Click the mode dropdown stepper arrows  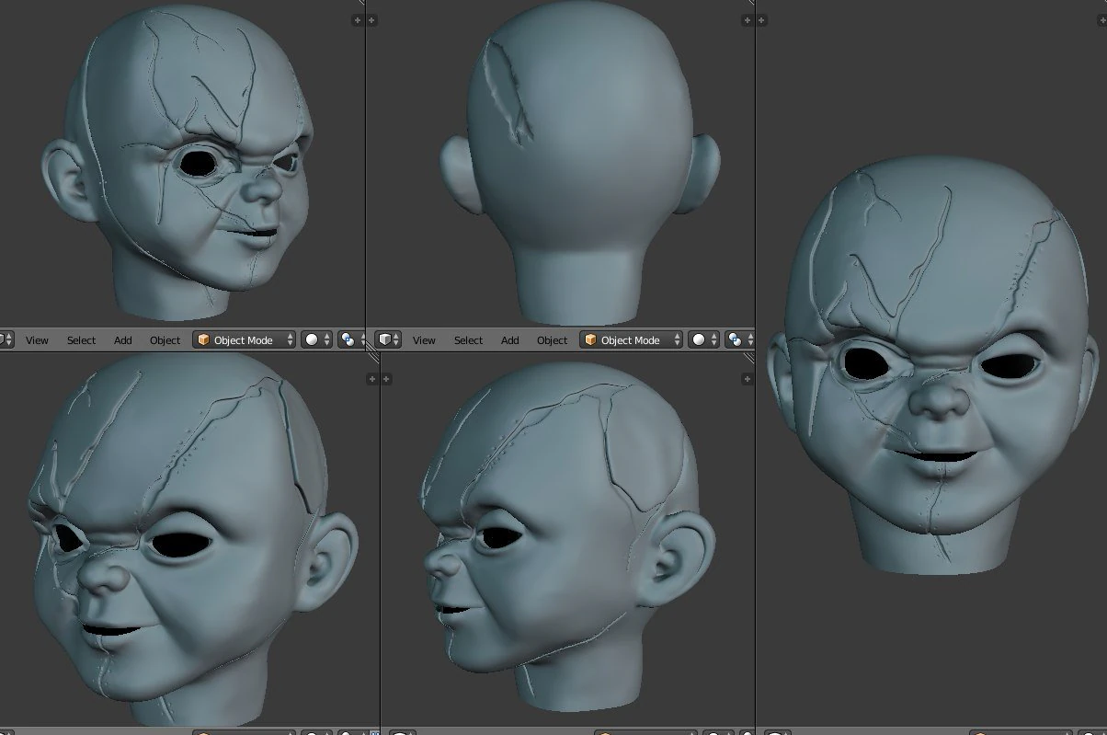291,340
